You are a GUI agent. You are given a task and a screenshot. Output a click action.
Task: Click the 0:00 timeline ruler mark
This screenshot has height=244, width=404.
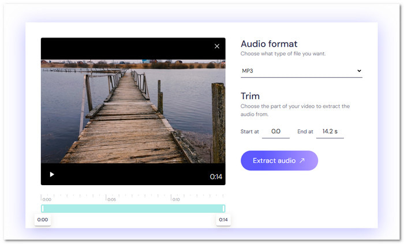point(47,200)
